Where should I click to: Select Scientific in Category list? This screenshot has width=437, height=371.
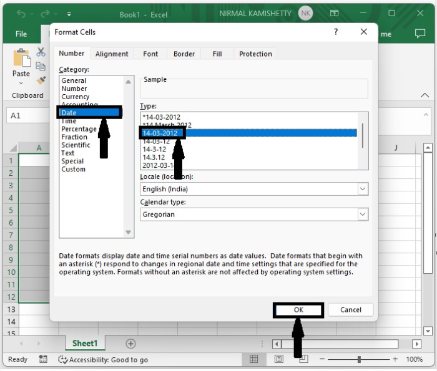[x=76, y=145]
